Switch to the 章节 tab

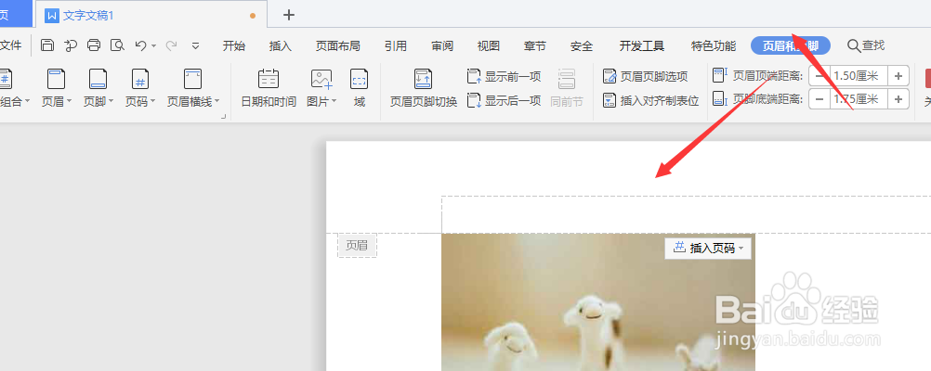[535, 45]
